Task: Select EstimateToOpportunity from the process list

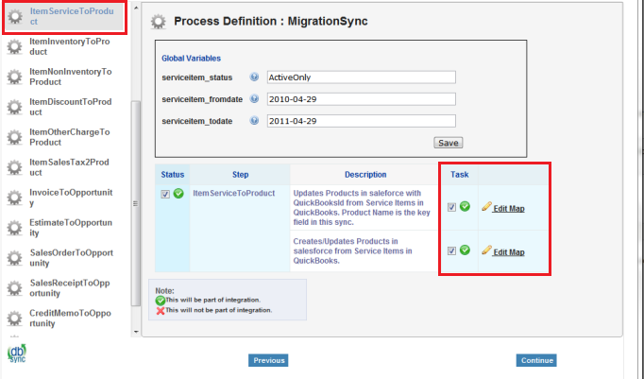Action: tap(71, 228)
